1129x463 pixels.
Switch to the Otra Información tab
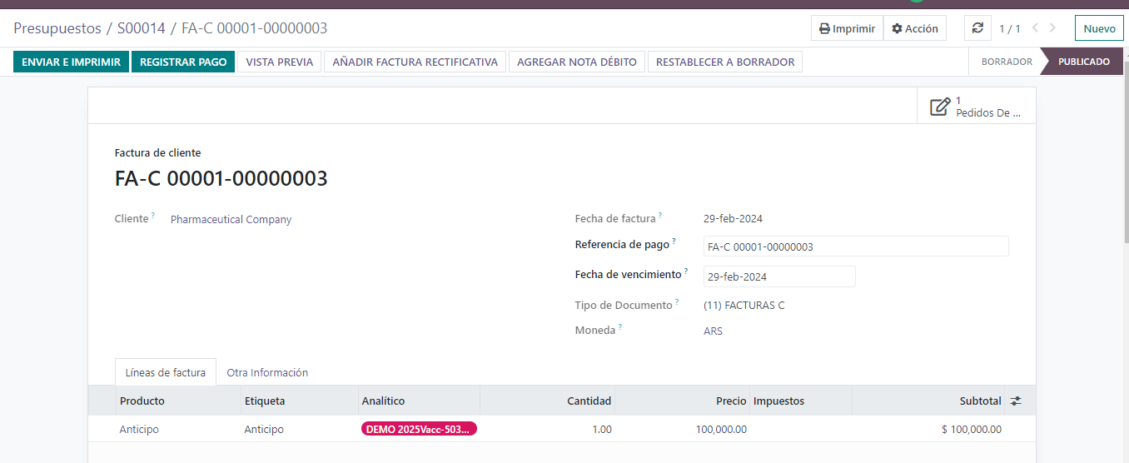[x=267, y=373]
